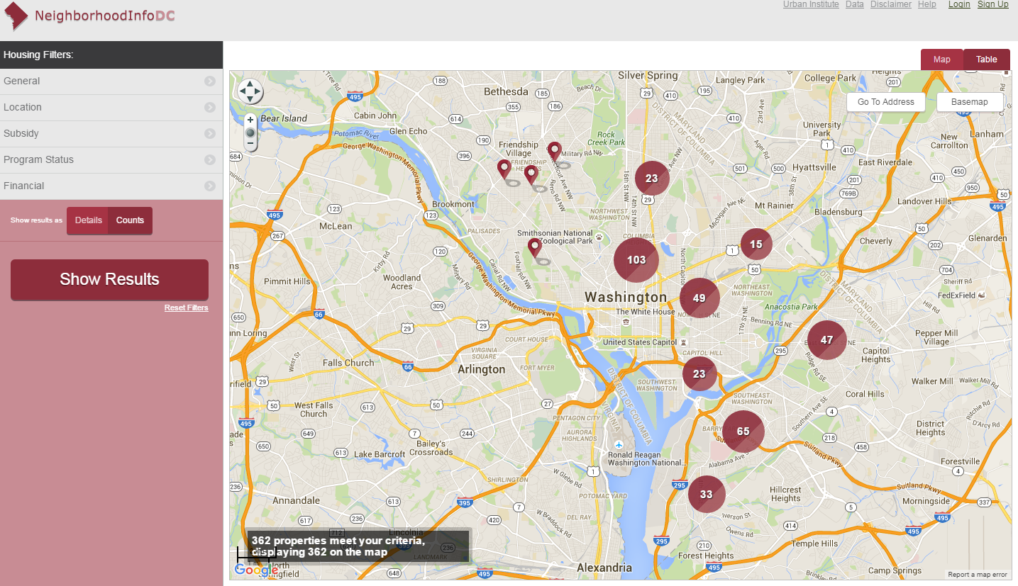
Task: Open the Basemap selector
Action: tap(970, 102)
